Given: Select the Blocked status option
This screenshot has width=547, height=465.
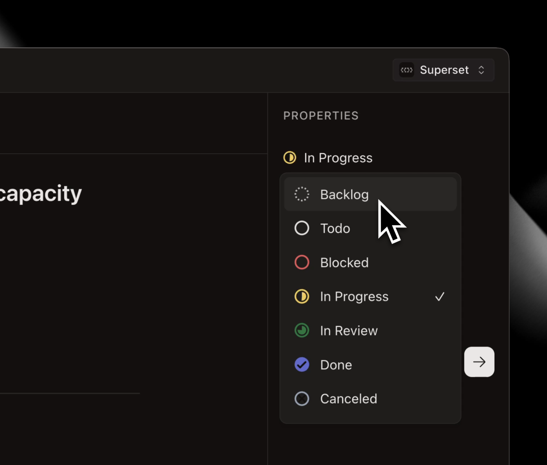Looking at the screenshot, I should coord(344,262).
